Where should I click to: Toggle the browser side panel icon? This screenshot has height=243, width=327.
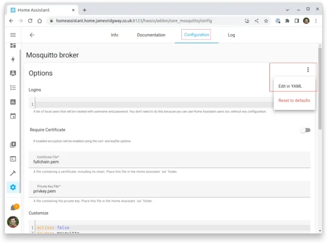(x=297, y=21)
